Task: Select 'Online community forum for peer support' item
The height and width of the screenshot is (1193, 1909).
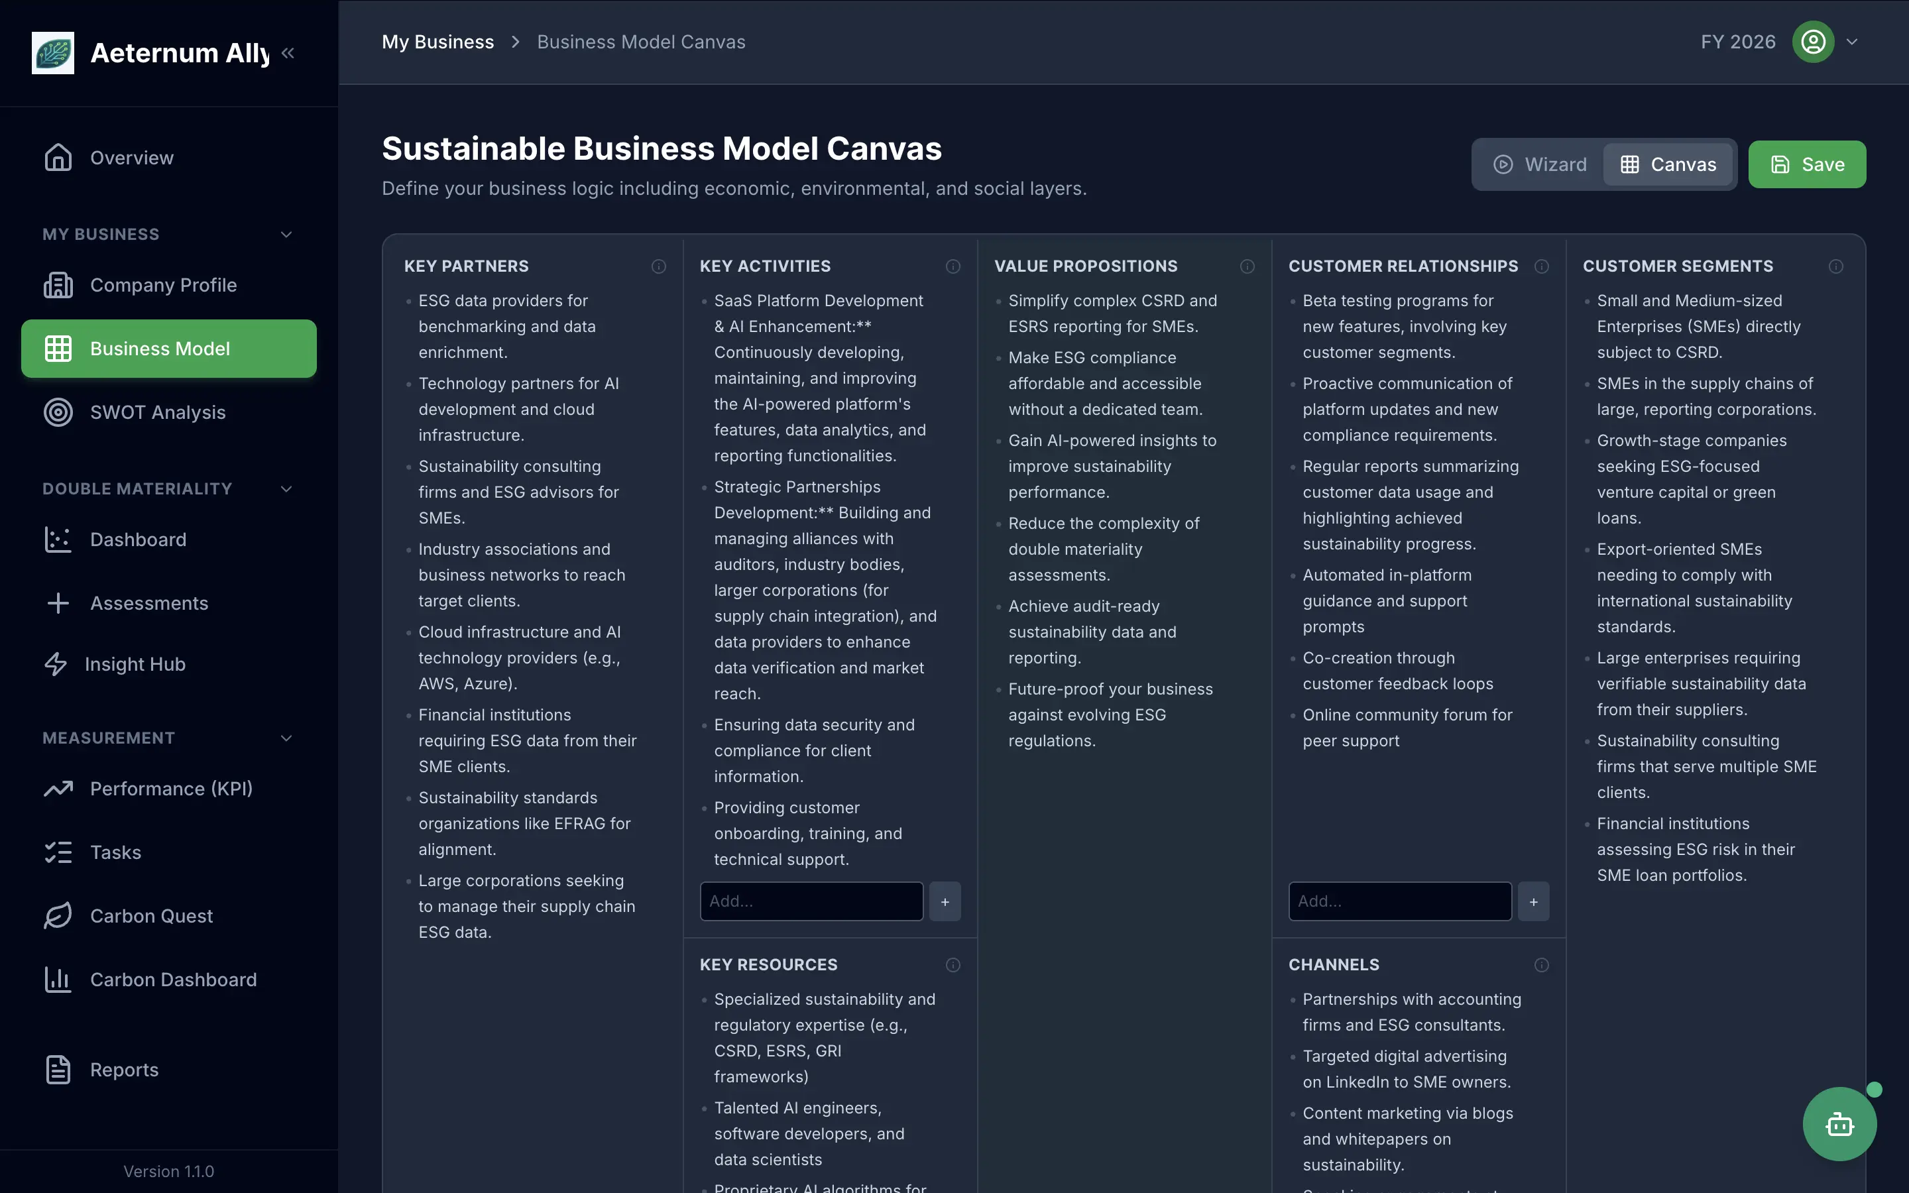Action: pyautogui.click(x=1407, y=728)
